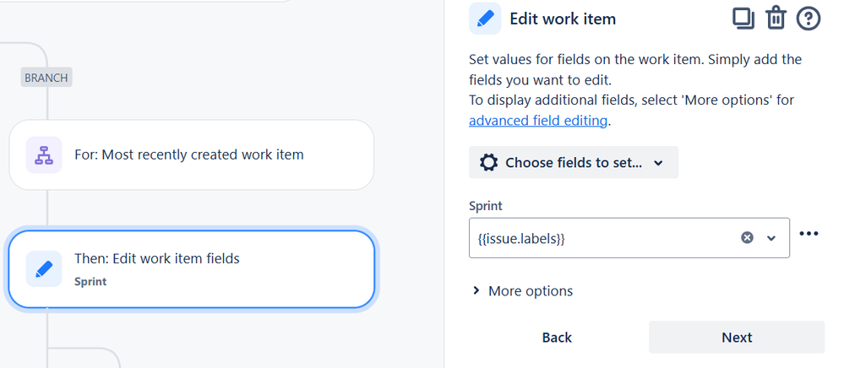
Task: Expand More options section
Action: [x=521, y=291]
